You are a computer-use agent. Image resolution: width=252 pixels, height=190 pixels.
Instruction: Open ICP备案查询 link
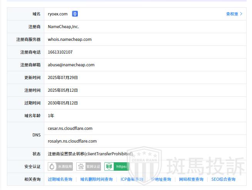pyautogui.click(x=132, y=179)
